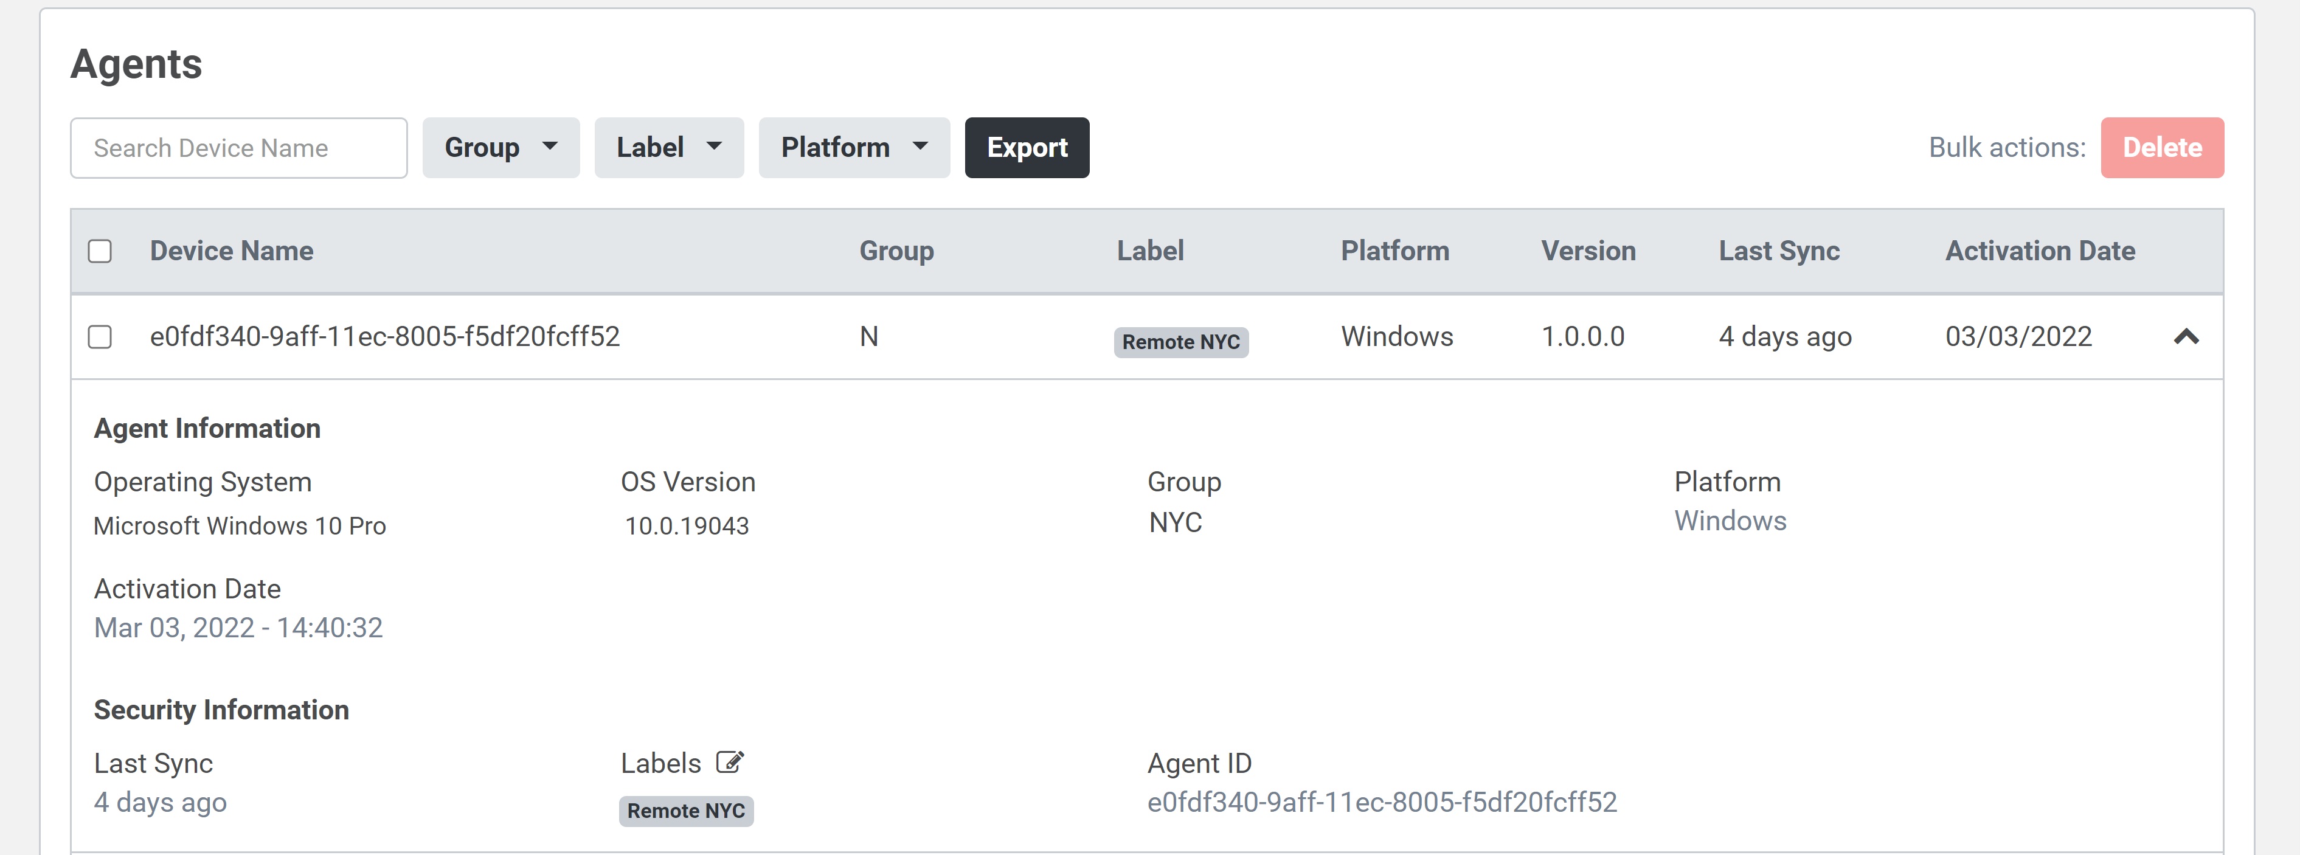Image resolution: width=2300 pixels, height=855 pixels.
Task: Collapse the agent row chevron
Action: [x=2185, y=336]
